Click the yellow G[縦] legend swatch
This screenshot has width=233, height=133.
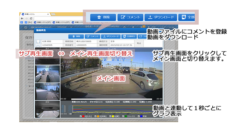[113, 116]
